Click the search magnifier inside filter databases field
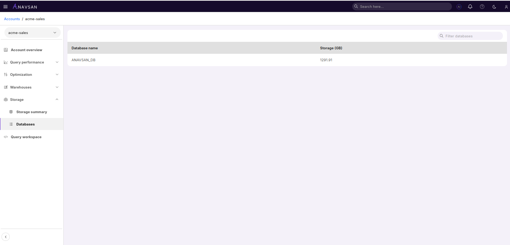510x245 pixels. coord(441,36)
